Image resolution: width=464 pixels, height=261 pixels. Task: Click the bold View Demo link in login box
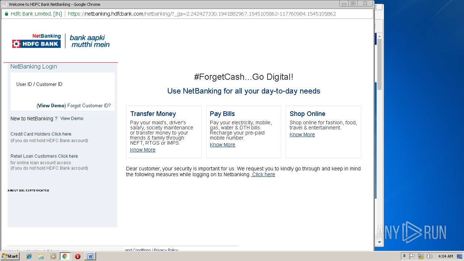pyautogui.click(x=51, y=106)
